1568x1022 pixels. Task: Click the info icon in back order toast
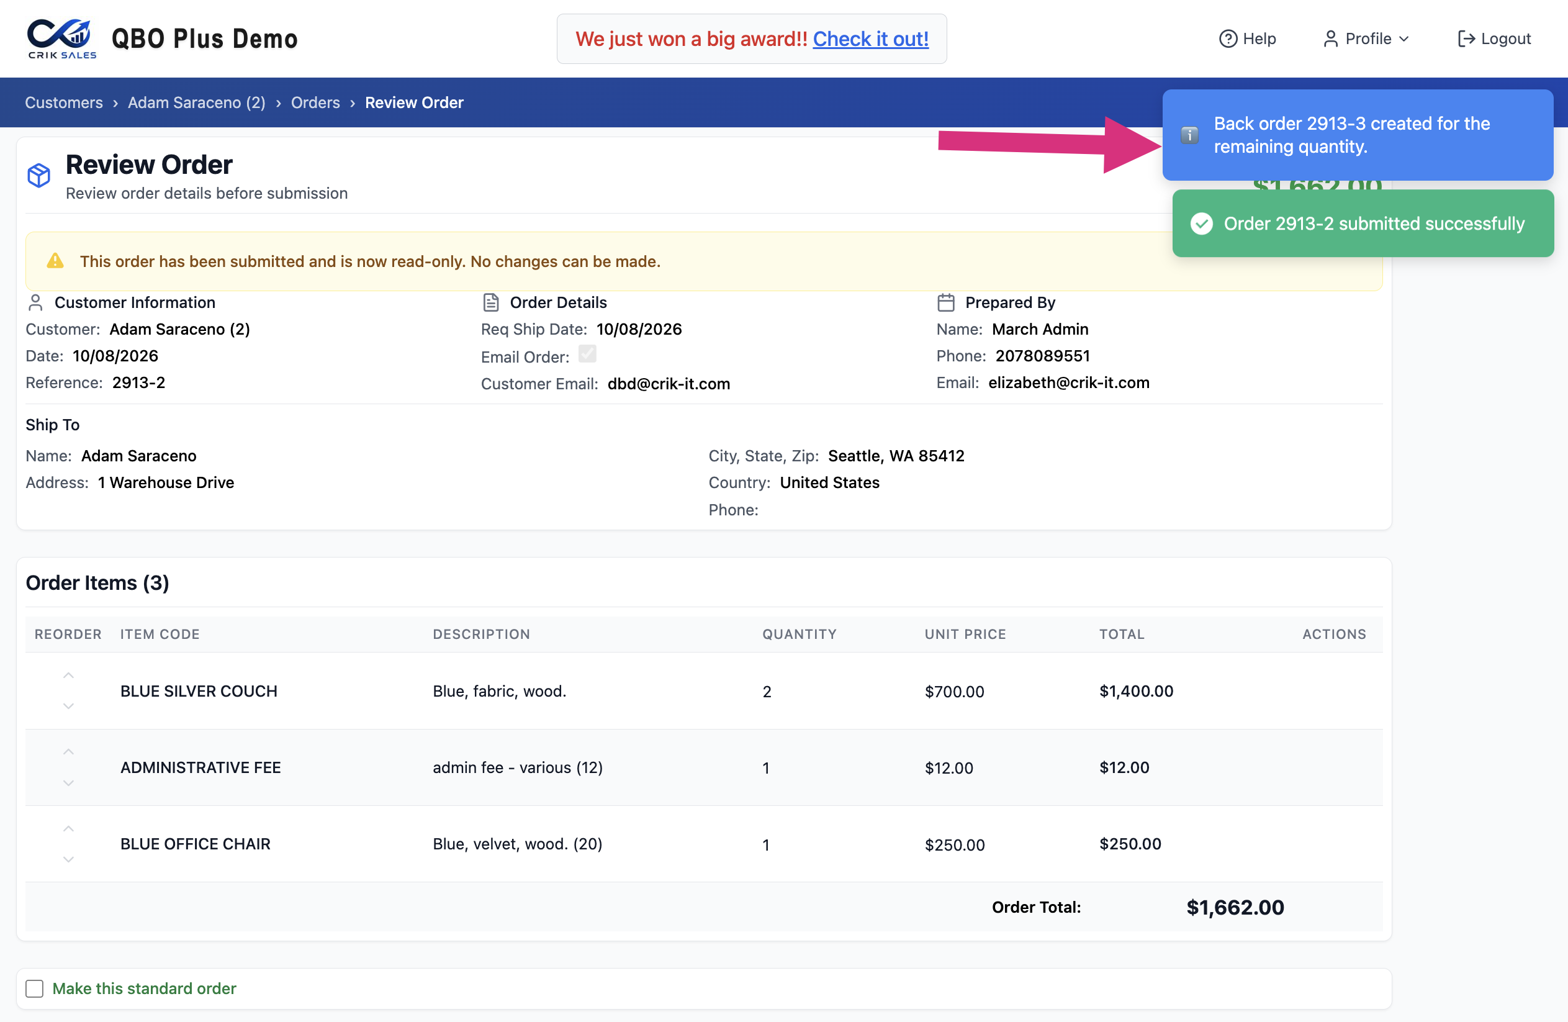pyautogui.click(x=1189, y=135)
